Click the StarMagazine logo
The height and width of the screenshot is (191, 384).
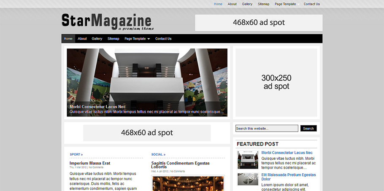(x=108, y=22)
